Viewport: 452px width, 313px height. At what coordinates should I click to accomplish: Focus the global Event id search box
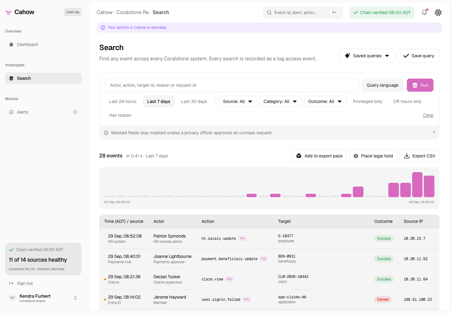pos(303,13)
